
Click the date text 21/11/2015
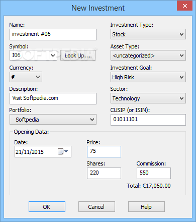30,152
